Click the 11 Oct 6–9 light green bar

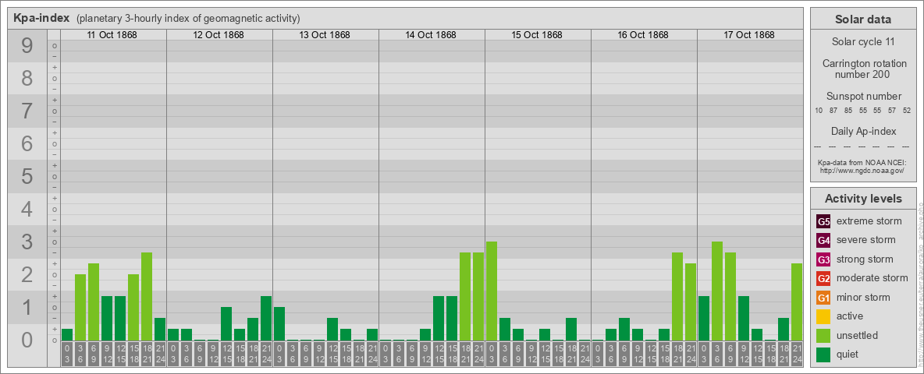94,302
